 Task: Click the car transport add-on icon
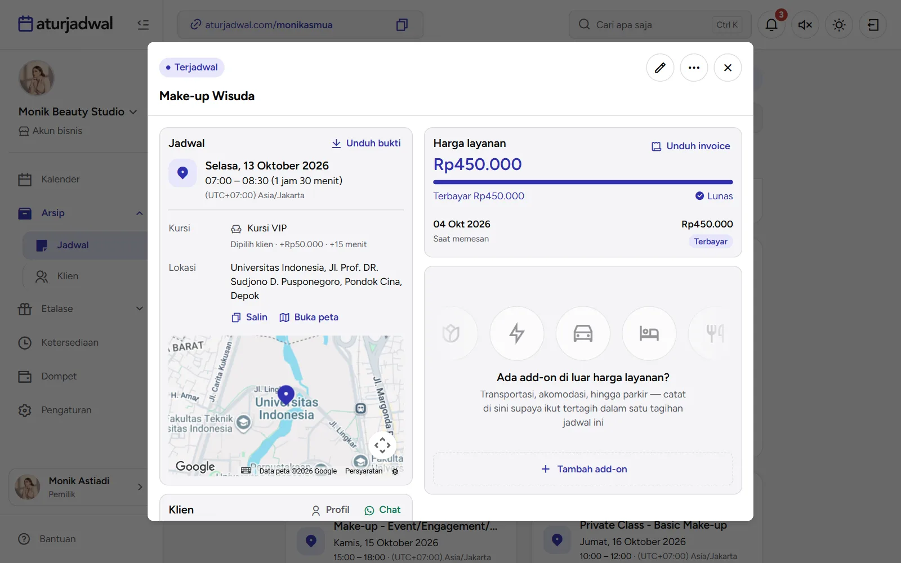tap(583, 333)
